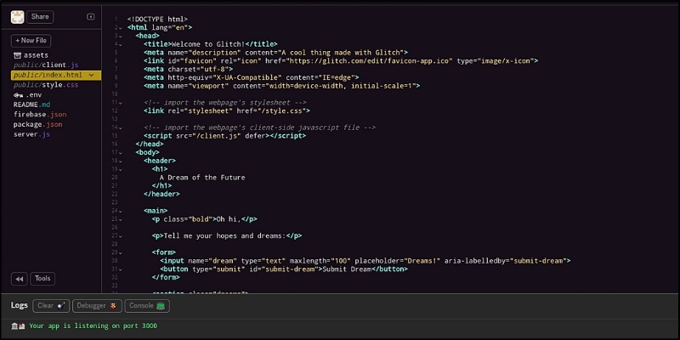Screen dimensions: 680x340
Task: Toggle the fold arrow on line 4 title
Action: click(121, 44)
